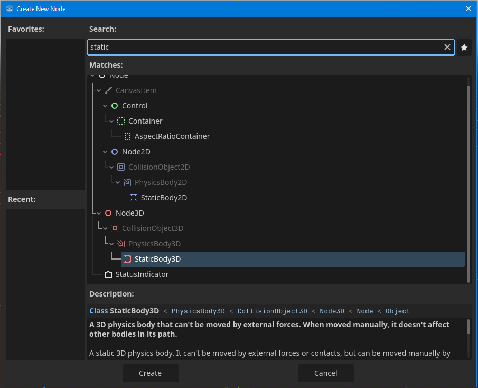This screenshot has width=478, height=388.
Task: Collapse the CanvasItem branch
Action: [98, 90]
